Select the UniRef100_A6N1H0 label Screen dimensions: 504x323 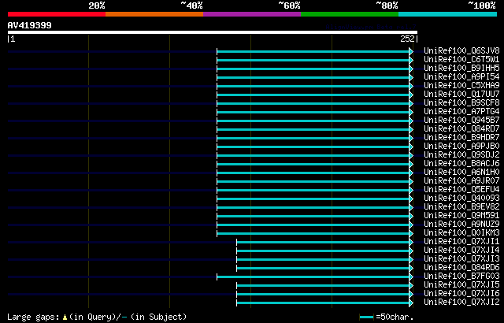pos(461,173)
